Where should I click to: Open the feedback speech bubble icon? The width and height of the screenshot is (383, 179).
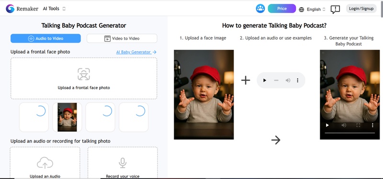(x=335, y=10)
